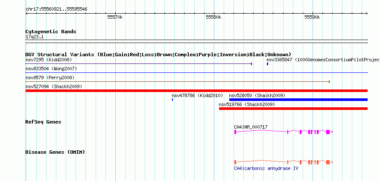Open the nsv519766 (Shaikh2009) variant label

click(247, 104)
